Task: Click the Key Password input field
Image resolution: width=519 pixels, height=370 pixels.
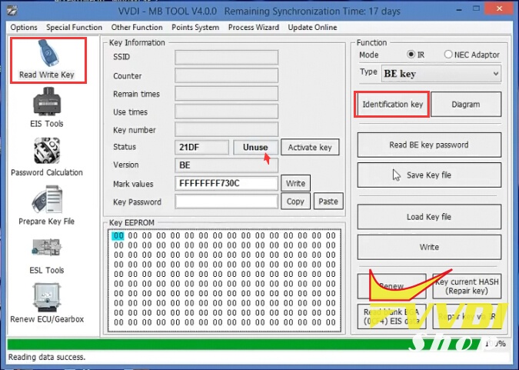Action: coord(226,202)
